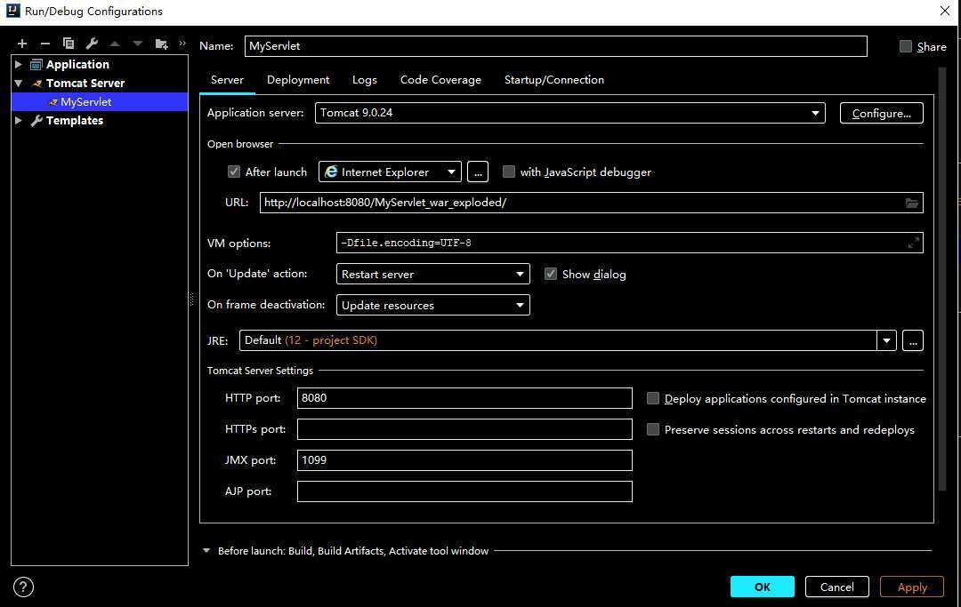
Task: Click into the HTTP port field
Action: tap(464, 398)
